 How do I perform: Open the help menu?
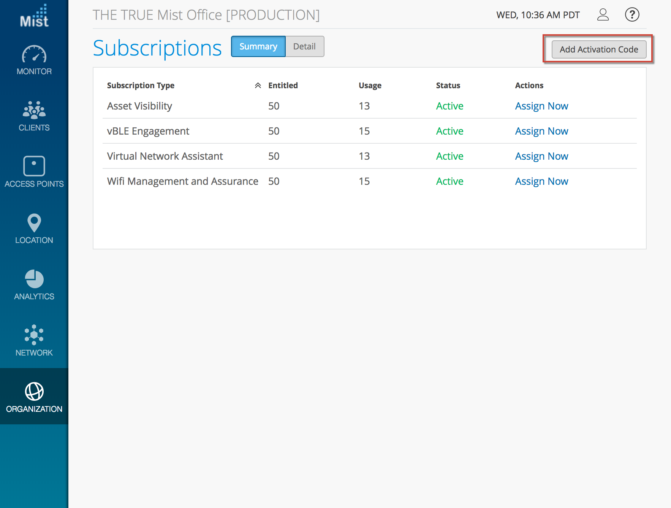pyautogui.click(x=632, y=15)
